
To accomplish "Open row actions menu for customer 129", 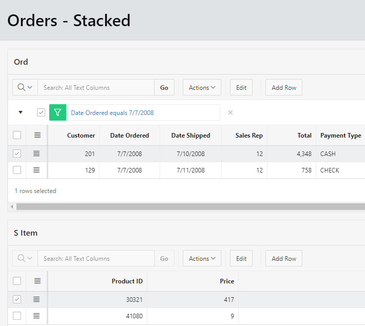I will (x=36, y=170).
